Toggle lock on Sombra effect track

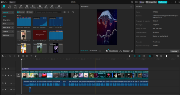5,69
